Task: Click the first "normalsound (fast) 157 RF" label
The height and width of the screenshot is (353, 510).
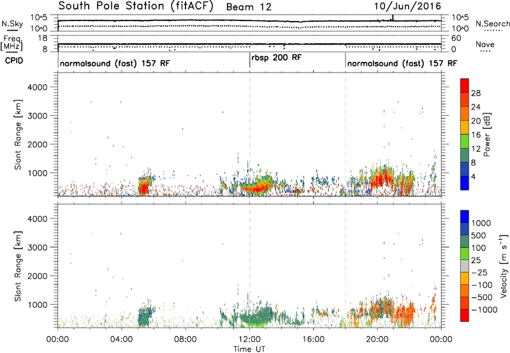Action: point(115,63)
